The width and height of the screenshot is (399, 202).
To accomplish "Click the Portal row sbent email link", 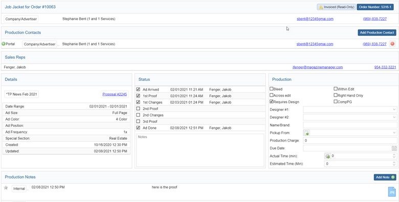I will pyautogui.click(x=315, y=44).
